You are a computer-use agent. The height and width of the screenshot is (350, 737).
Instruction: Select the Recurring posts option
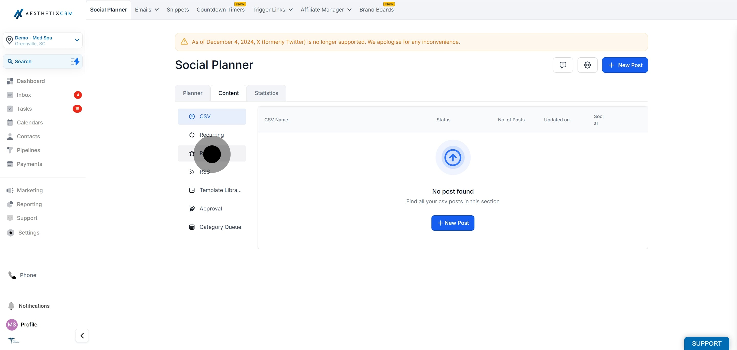(x=212, y=135)
